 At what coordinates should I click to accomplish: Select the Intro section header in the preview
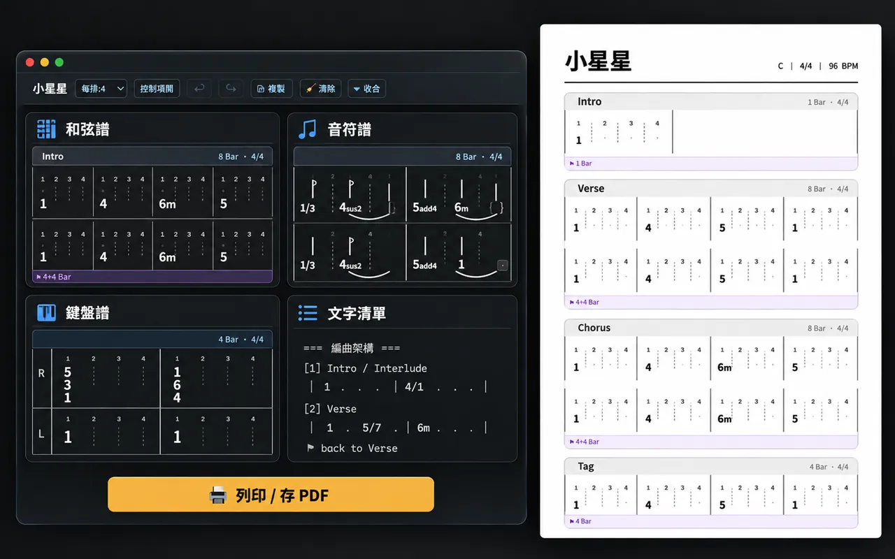[x=711, y=102]
